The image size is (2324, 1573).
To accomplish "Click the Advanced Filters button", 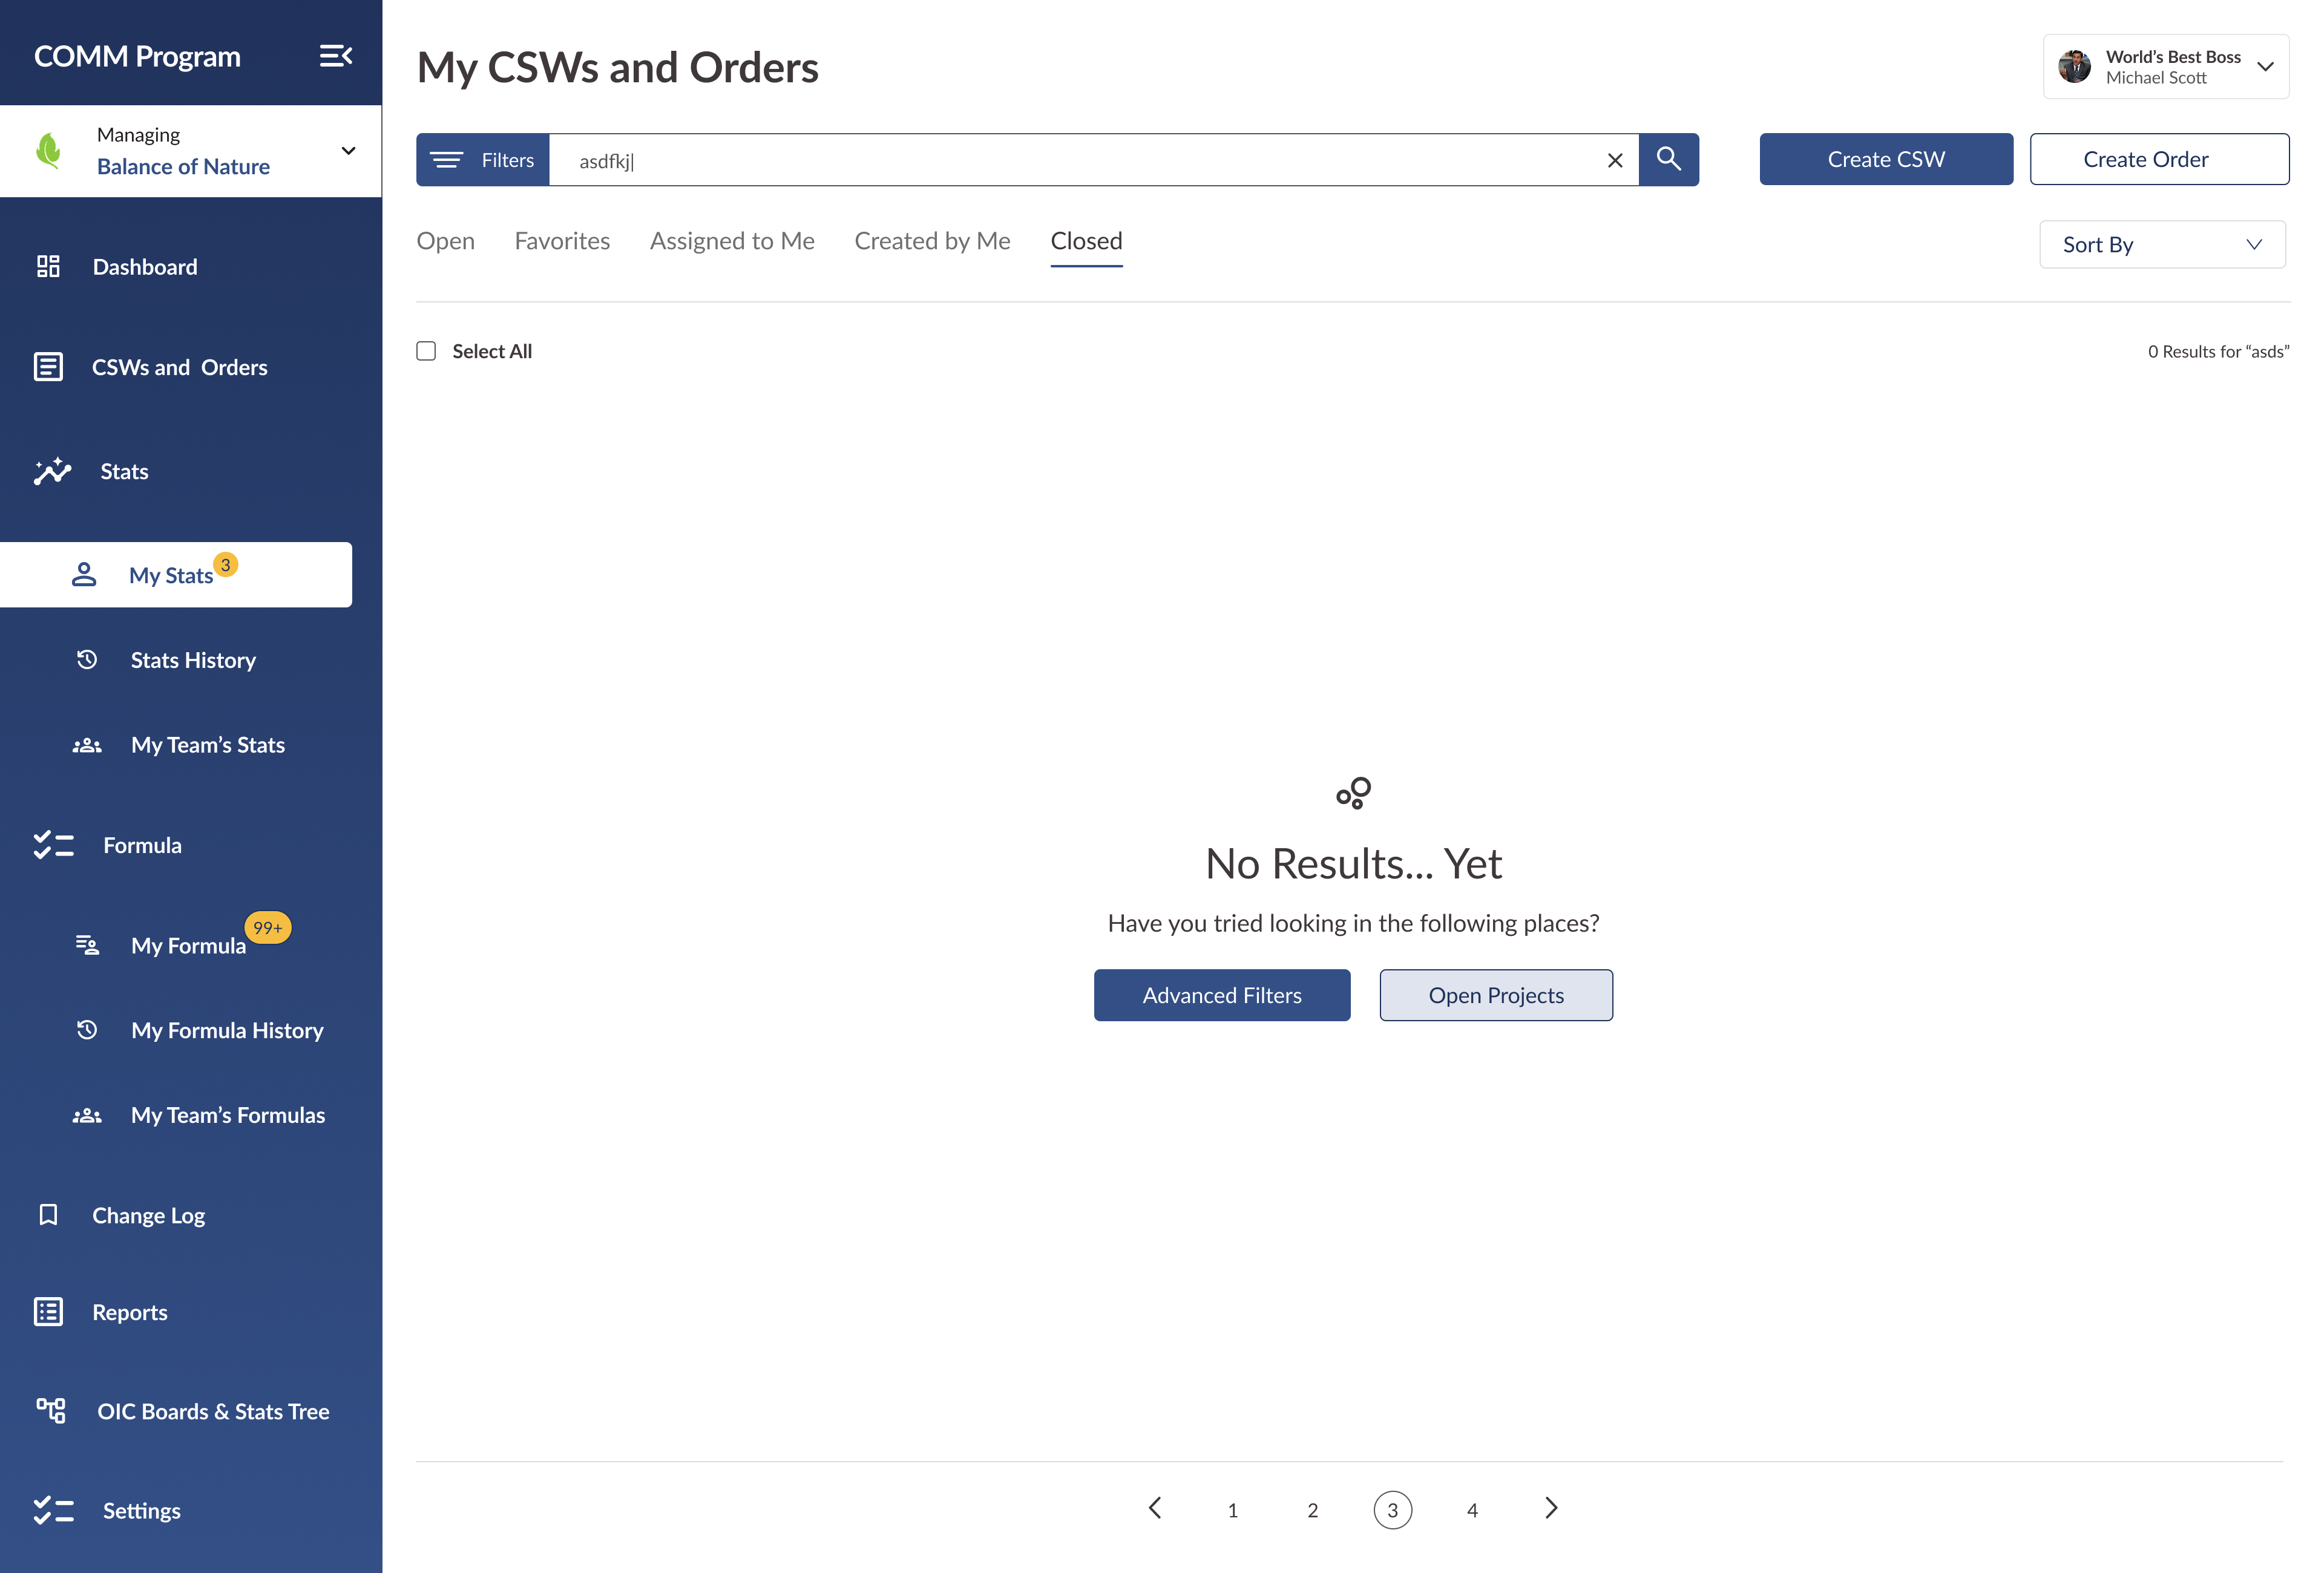I will (x=1221, y=995).
